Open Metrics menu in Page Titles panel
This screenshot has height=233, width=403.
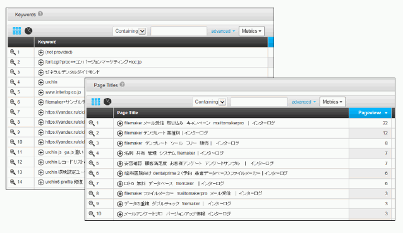(x=332, y=102)
